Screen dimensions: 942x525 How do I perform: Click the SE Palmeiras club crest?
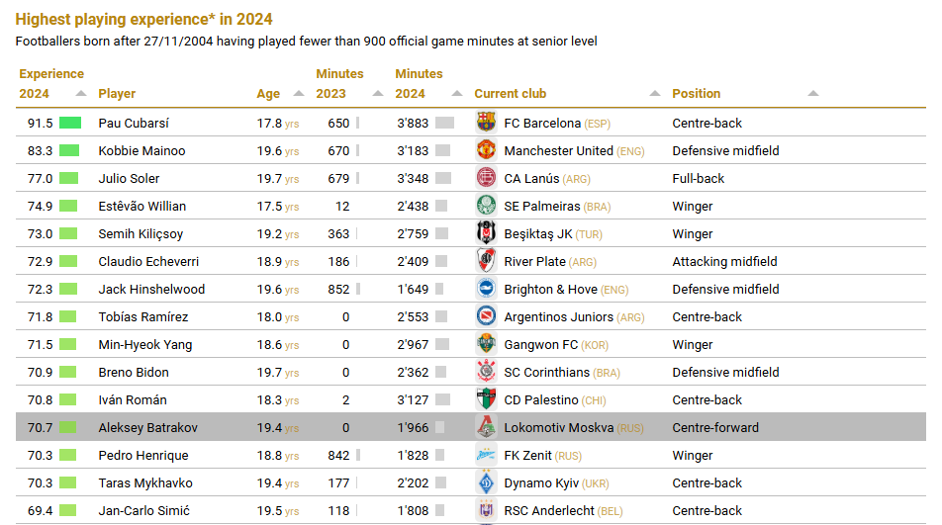[485, 206]
